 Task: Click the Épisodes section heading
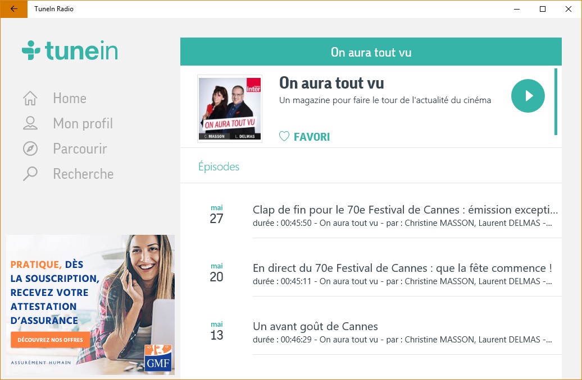(219, 166)
